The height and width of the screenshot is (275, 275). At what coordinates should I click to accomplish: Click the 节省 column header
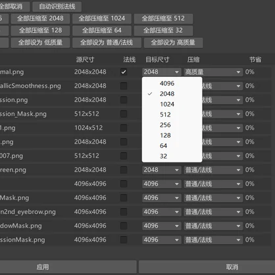[x=255, y=59]
